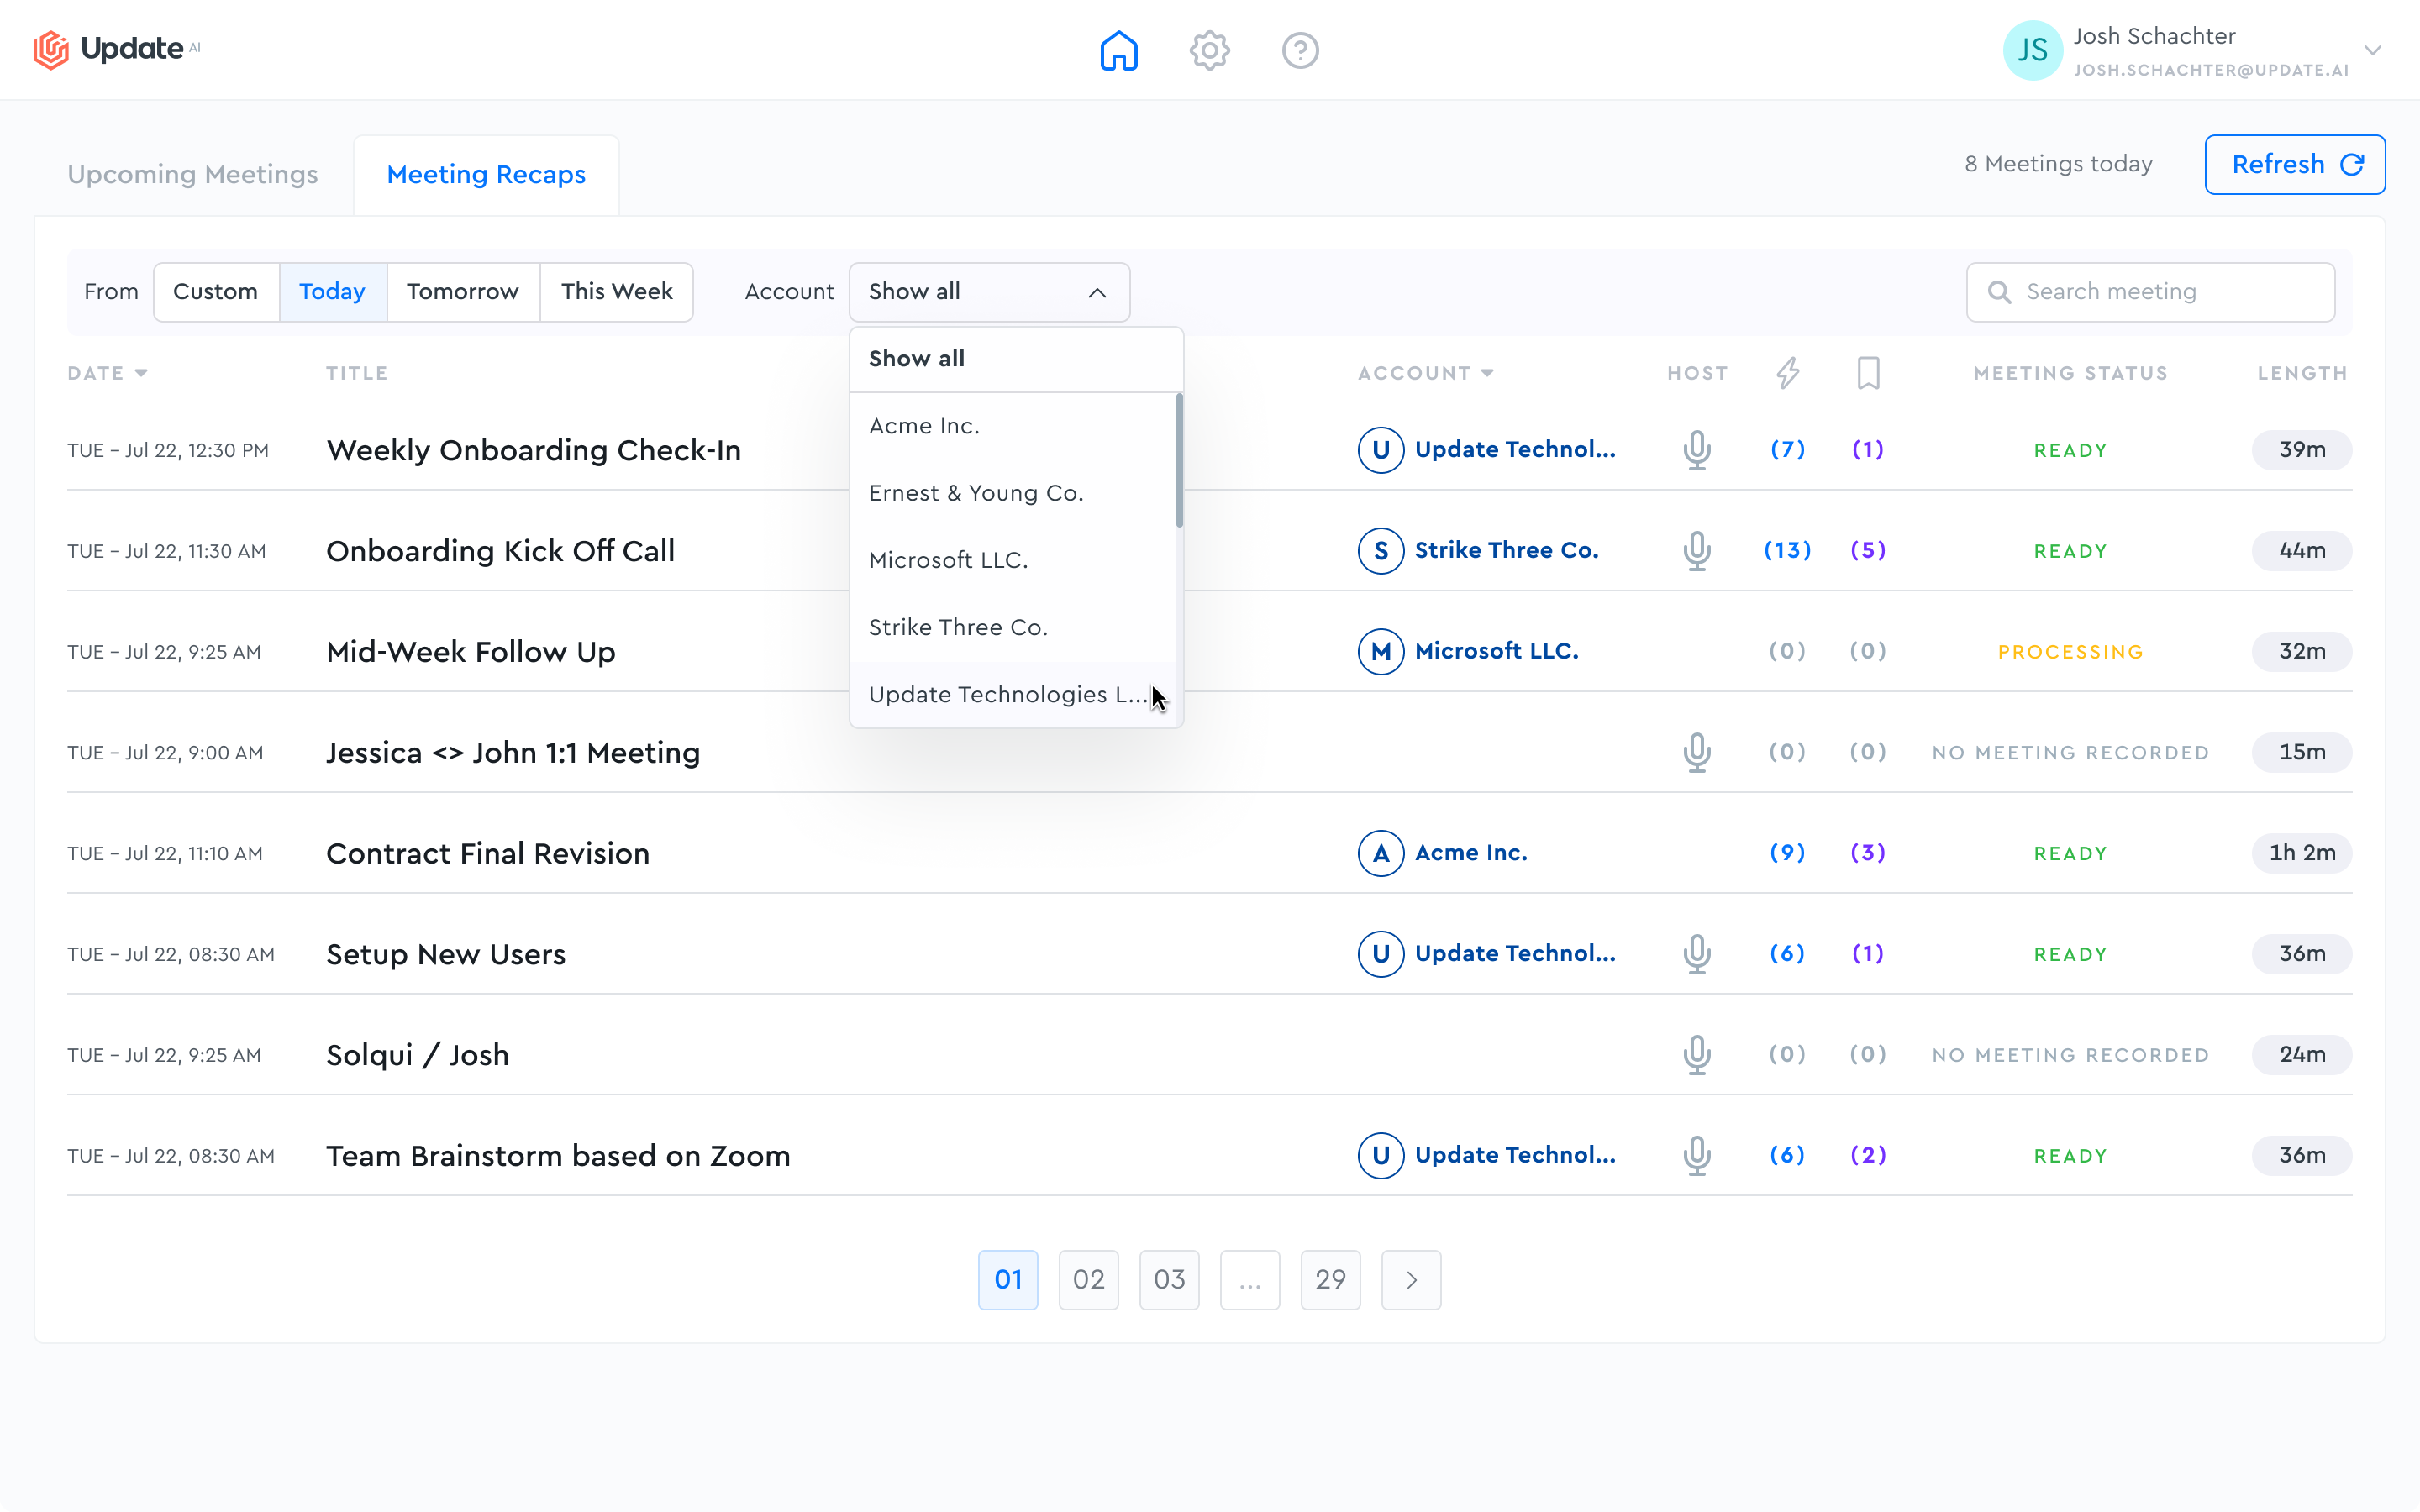Click microphone icon for Weekly Onboarding Check-In
The height and width of the screenshot is (1512, 2420).
[1697, 450]
